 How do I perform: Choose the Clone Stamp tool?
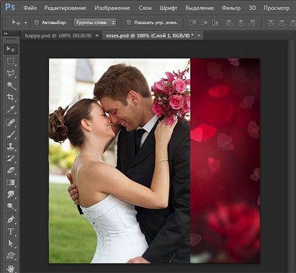(x=10, y=146)
